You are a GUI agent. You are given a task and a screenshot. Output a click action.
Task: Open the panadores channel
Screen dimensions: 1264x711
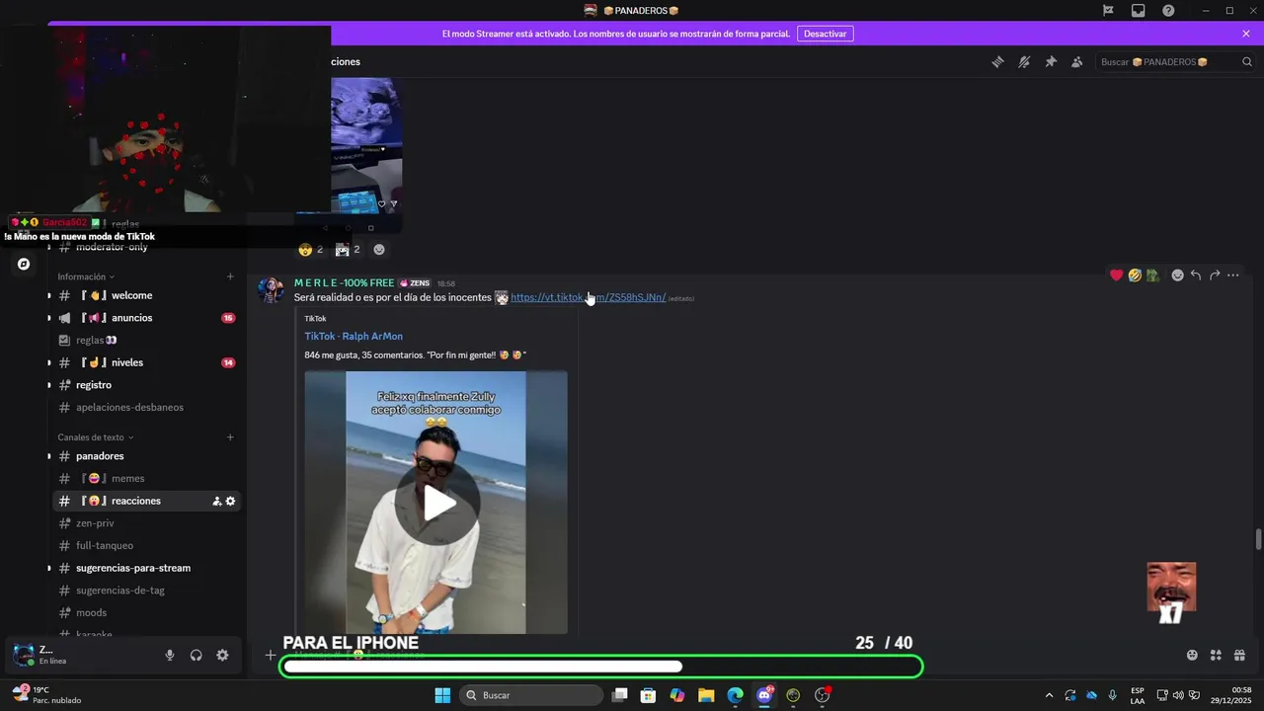point(146,456)
